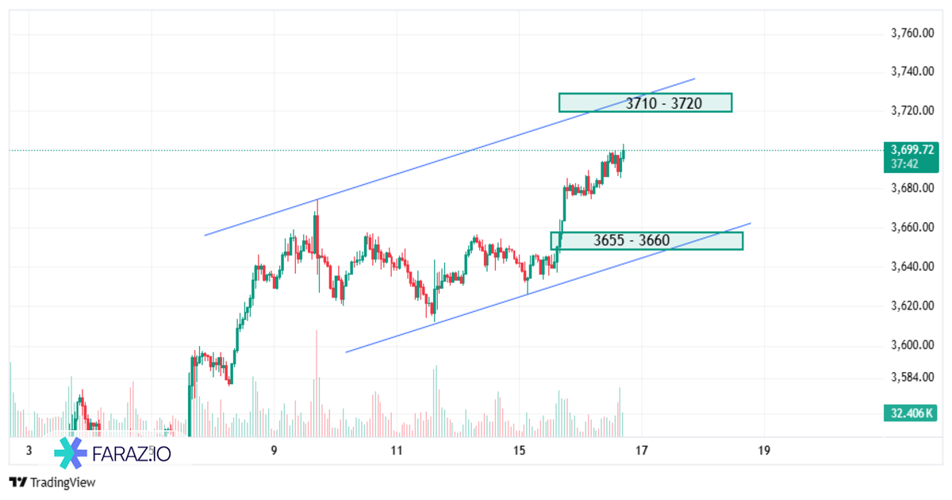Click date 15 on the time axis
This screenshot has height=500, width=952.
pyautogui.click(x=520, y=451)
